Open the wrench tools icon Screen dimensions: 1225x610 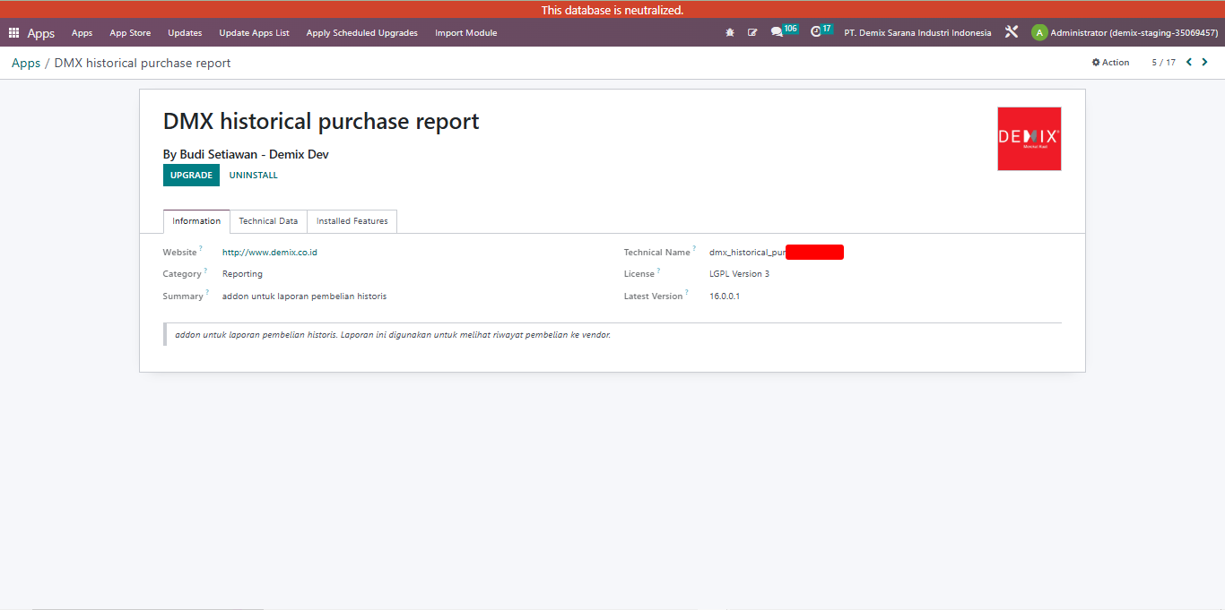tap(1012, 32)
